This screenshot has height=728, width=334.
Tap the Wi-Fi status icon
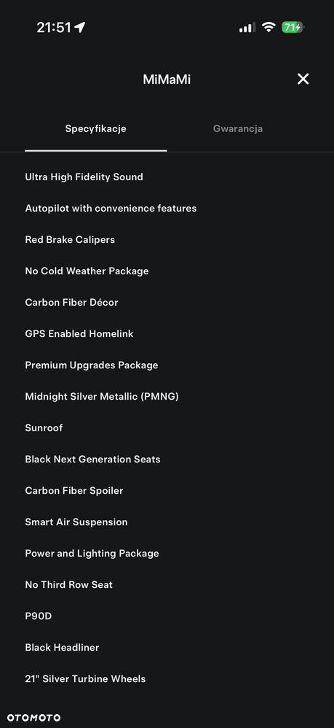point(269,28)
